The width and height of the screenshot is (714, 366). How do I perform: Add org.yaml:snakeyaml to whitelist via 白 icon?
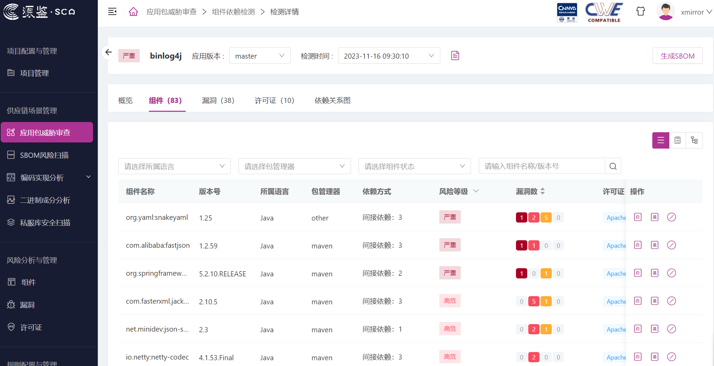pyautogui.click(x=638, y=217)
